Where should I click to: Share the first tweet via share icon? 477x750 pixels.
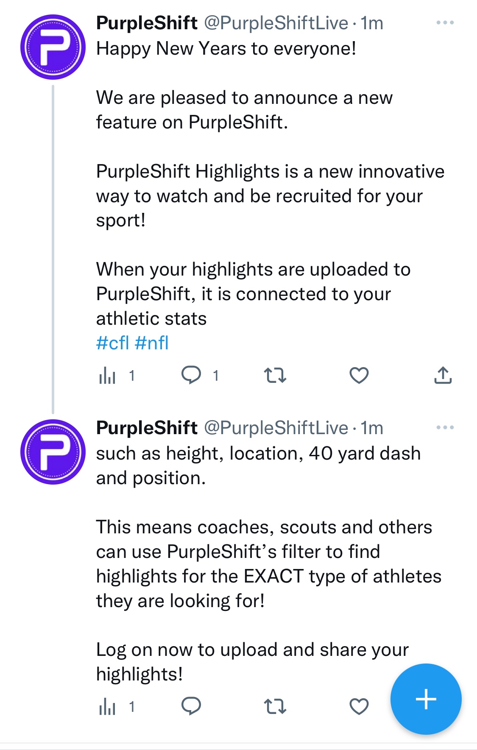[x=443, y=375]
